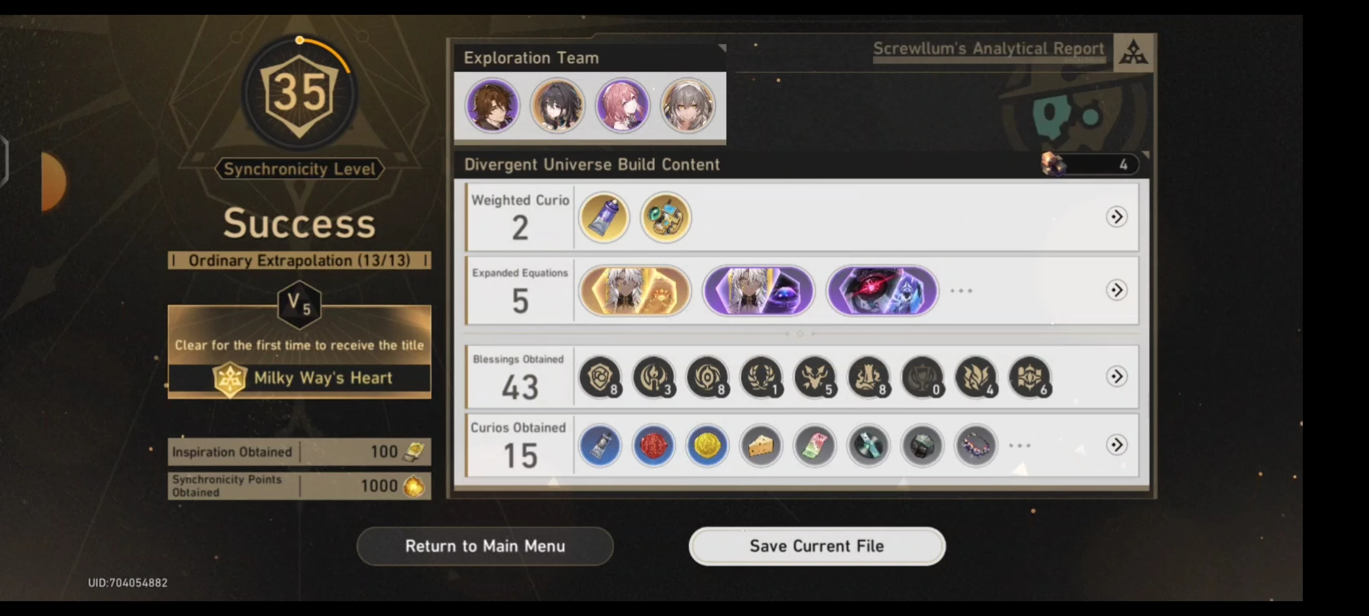The width and height of the screenshot is (1369, 616).
Task: Click Return to Main Menu button
Action: coord(485,546)
